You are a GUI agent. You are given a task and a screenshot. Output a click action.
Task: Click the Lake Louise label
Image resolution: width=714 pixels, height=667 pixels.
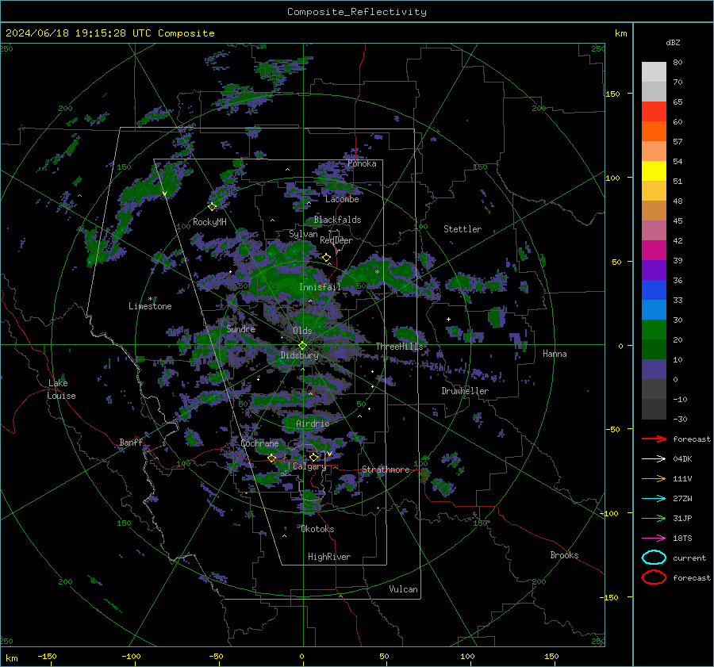point(61,389)
